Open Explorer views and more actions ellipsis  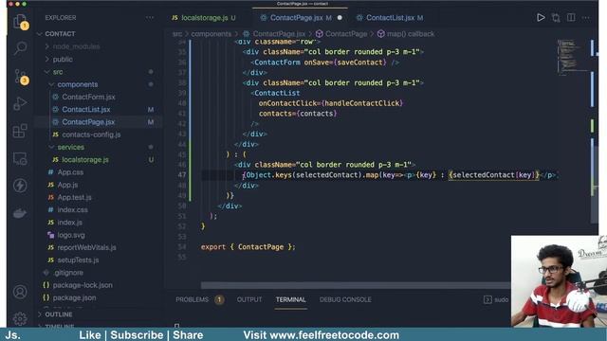click(x=150, y=18)
